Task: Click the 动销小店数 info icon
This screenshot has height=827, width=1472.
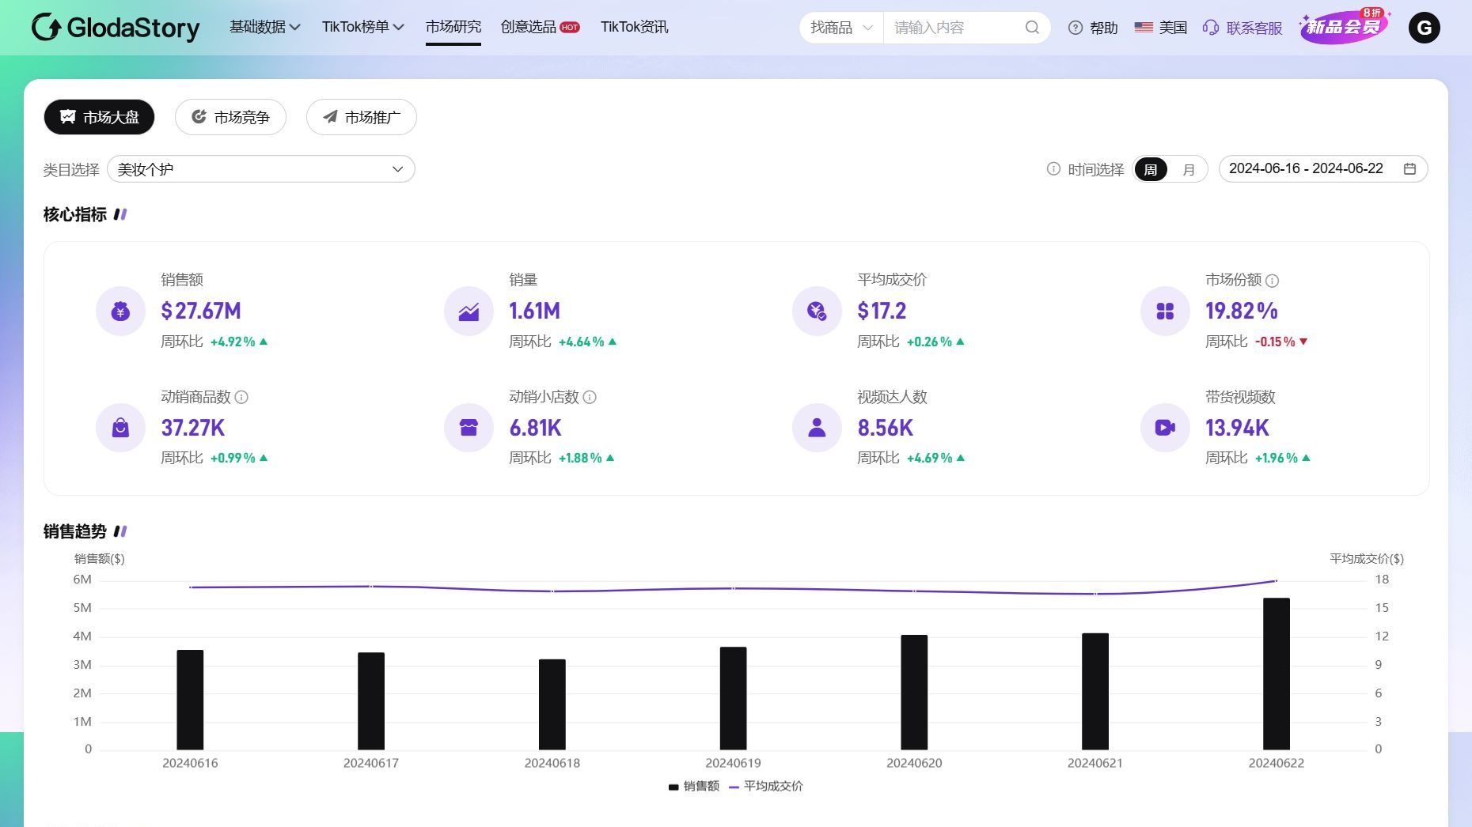Action: (x=590, y=398)
